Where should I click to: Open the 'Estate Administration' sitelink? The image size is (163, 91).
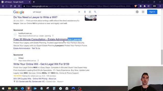pos(22,48)
